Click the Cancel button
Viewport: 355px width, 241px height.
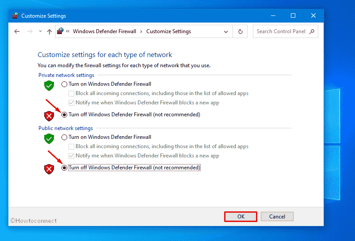tap(277, 217)
